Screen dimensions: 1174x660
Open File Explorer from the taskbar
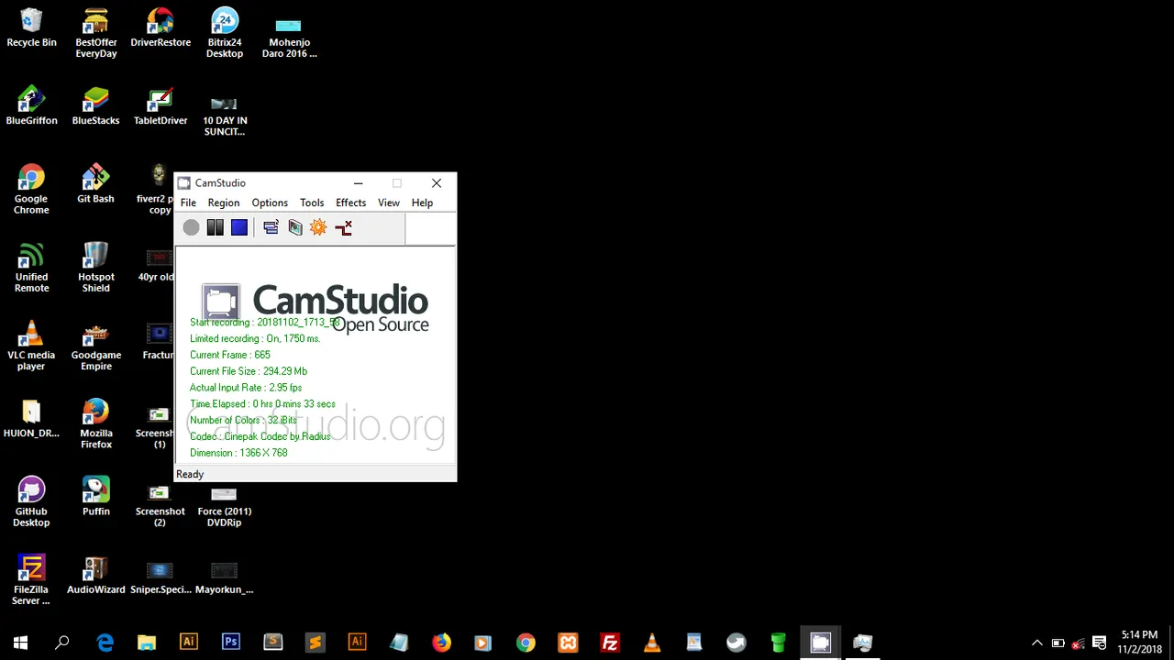coord(147,643)
